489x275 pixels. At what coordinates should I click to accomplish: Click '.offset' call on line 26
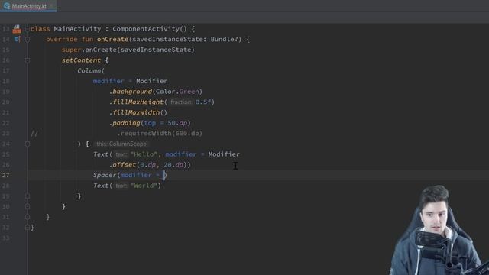coord(122,165)
